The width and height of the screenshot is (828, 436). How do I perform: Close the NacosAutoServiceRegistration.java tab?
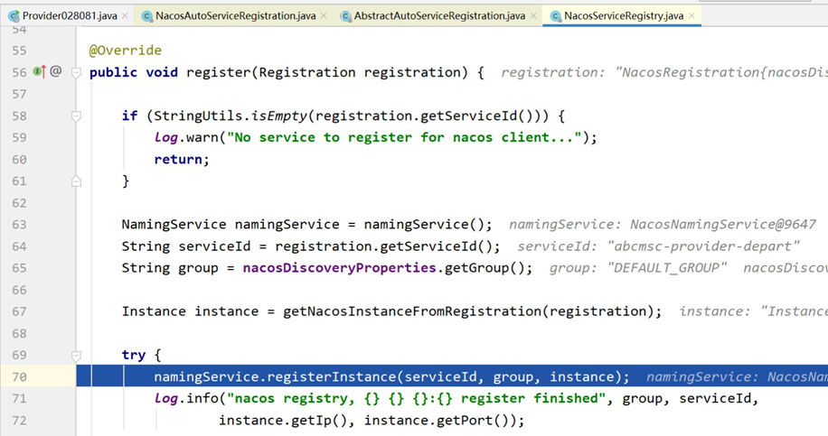coord(324,16)
